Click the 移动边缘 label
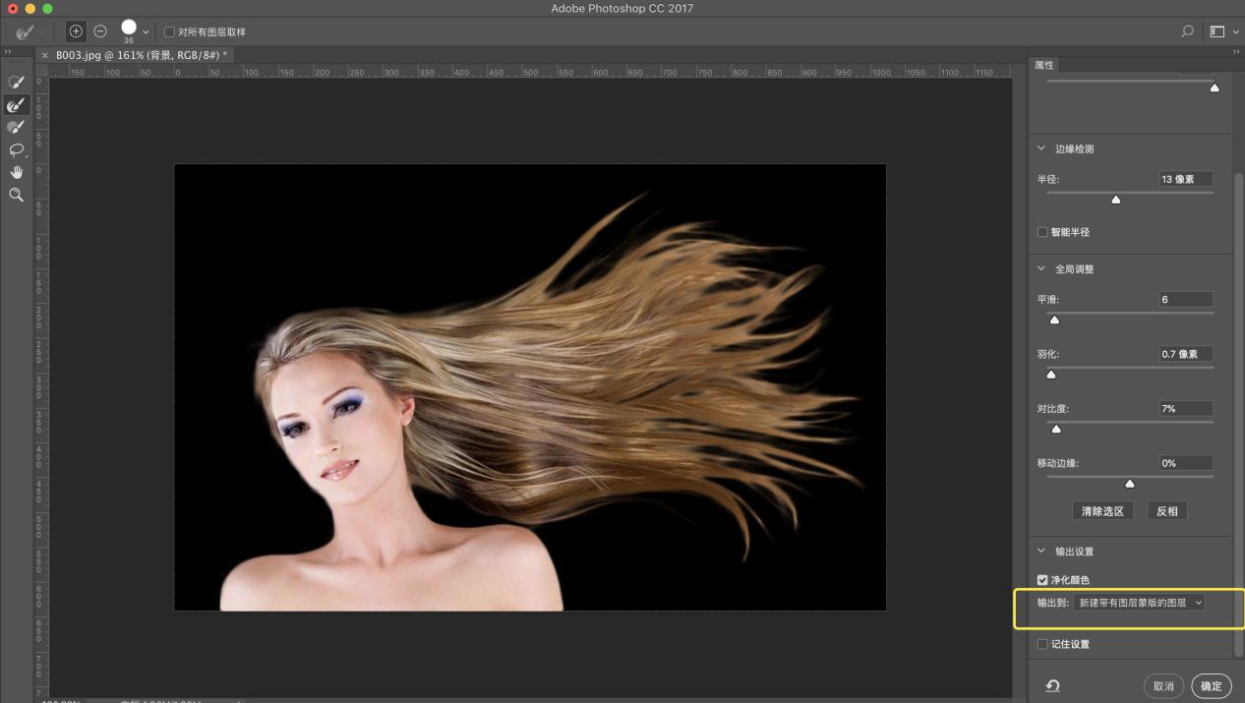 (x=1059, y=463)
